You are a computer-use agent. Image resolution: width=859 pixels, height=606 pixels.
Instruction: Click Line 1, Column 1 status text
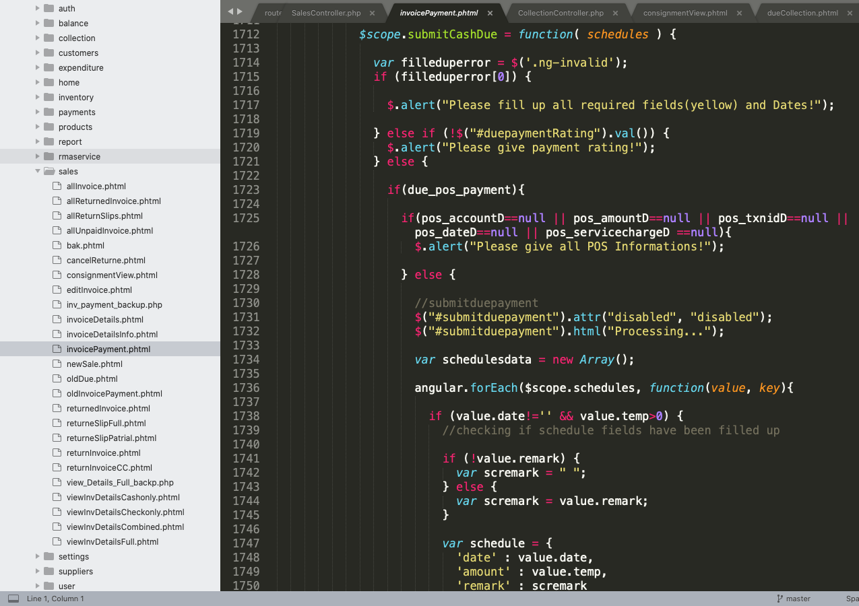pos(55,599)
